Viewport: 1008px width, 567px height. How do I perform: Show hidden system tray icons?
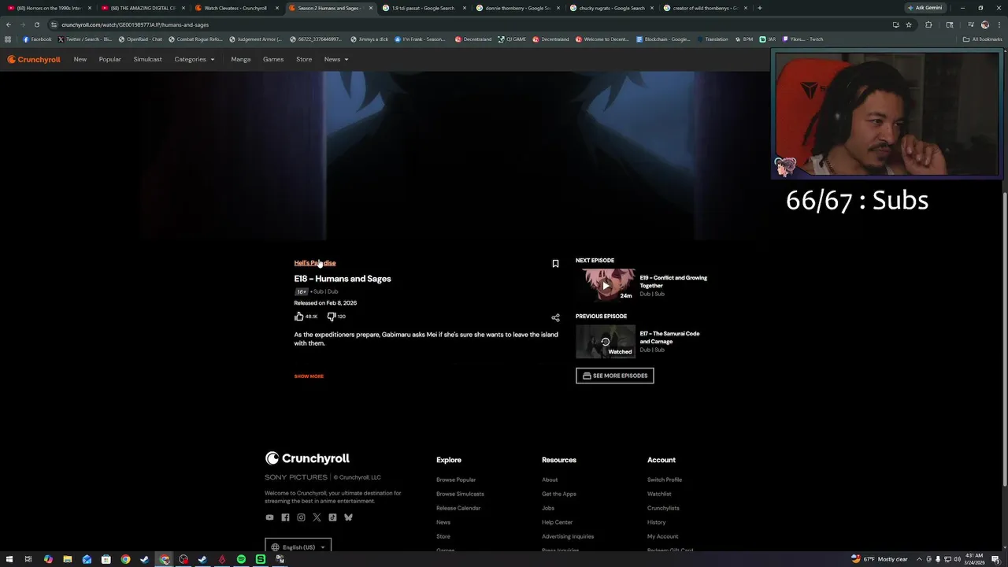pyautogui.click(x=918, y=559)
